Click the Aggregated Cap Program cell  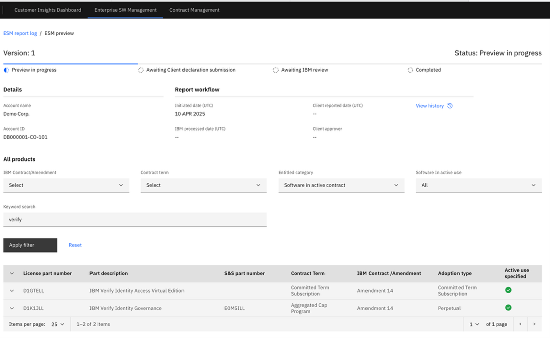click(x=309, y=308)
